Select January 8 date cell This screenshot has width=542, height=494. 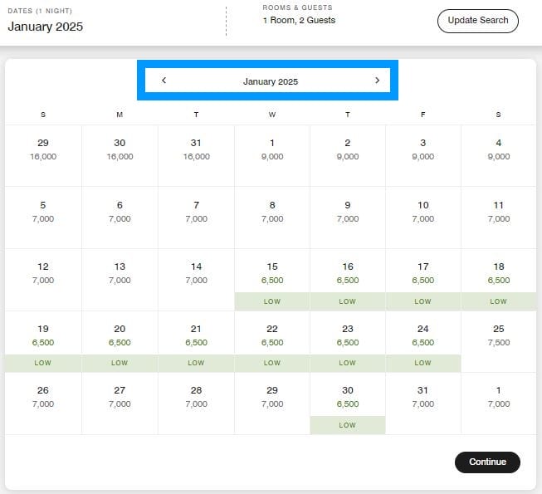272,218
